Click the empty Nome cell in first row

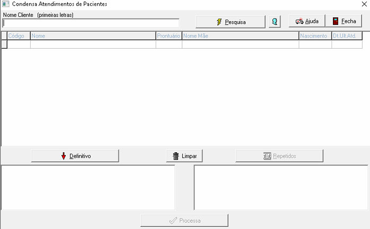93,44
